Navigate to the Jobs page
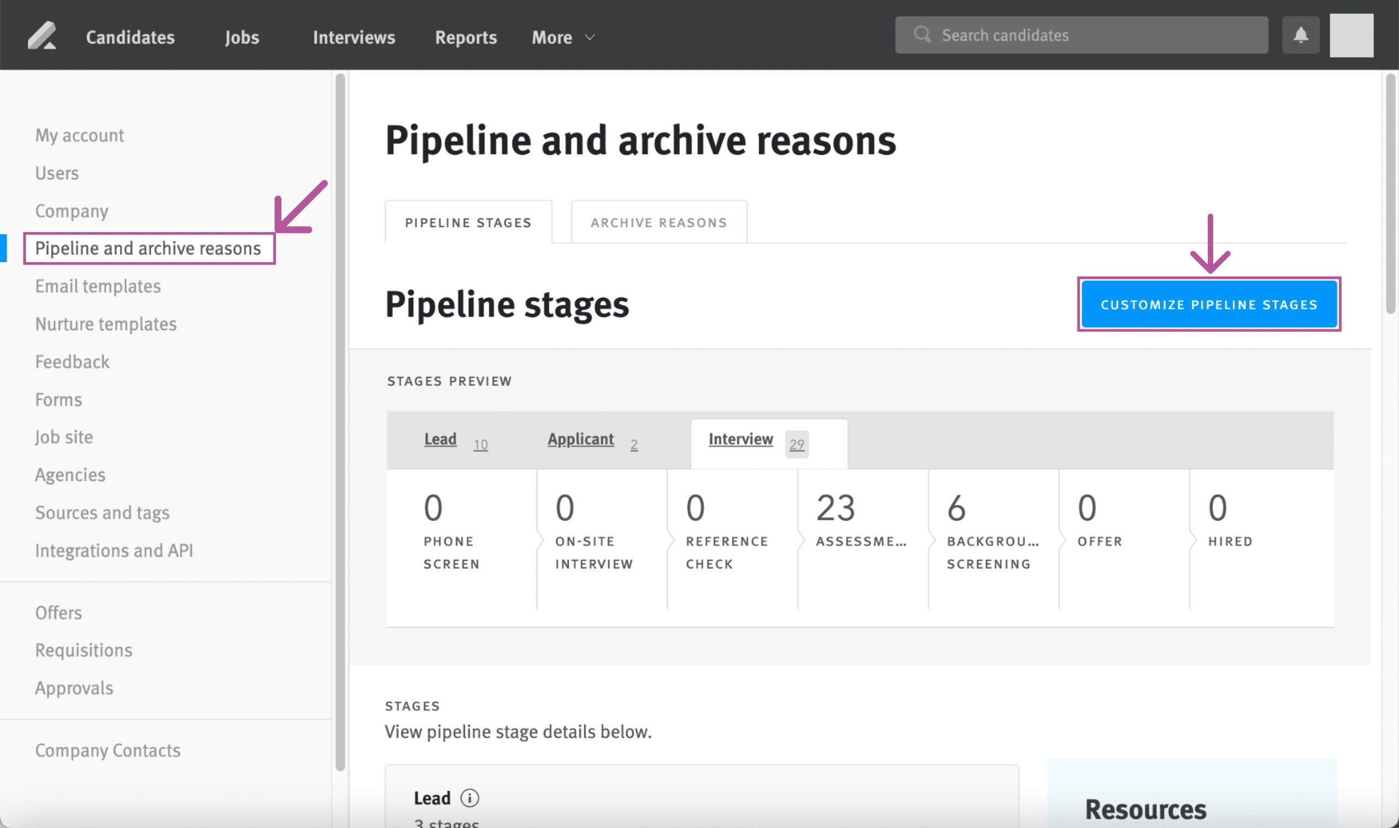 (x=242, y=37)
